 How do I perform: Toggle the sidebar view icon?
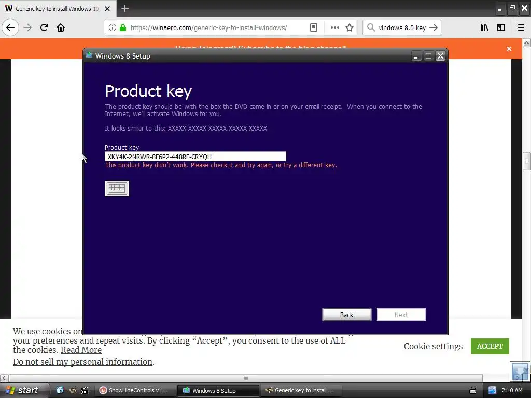501,28
